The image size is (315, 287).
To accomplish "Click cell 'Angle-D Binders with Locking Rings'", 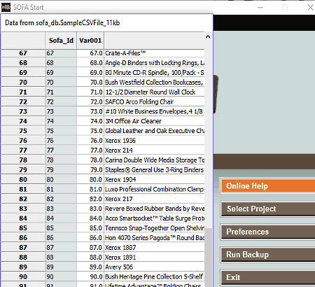I will [x=154, y=63].
